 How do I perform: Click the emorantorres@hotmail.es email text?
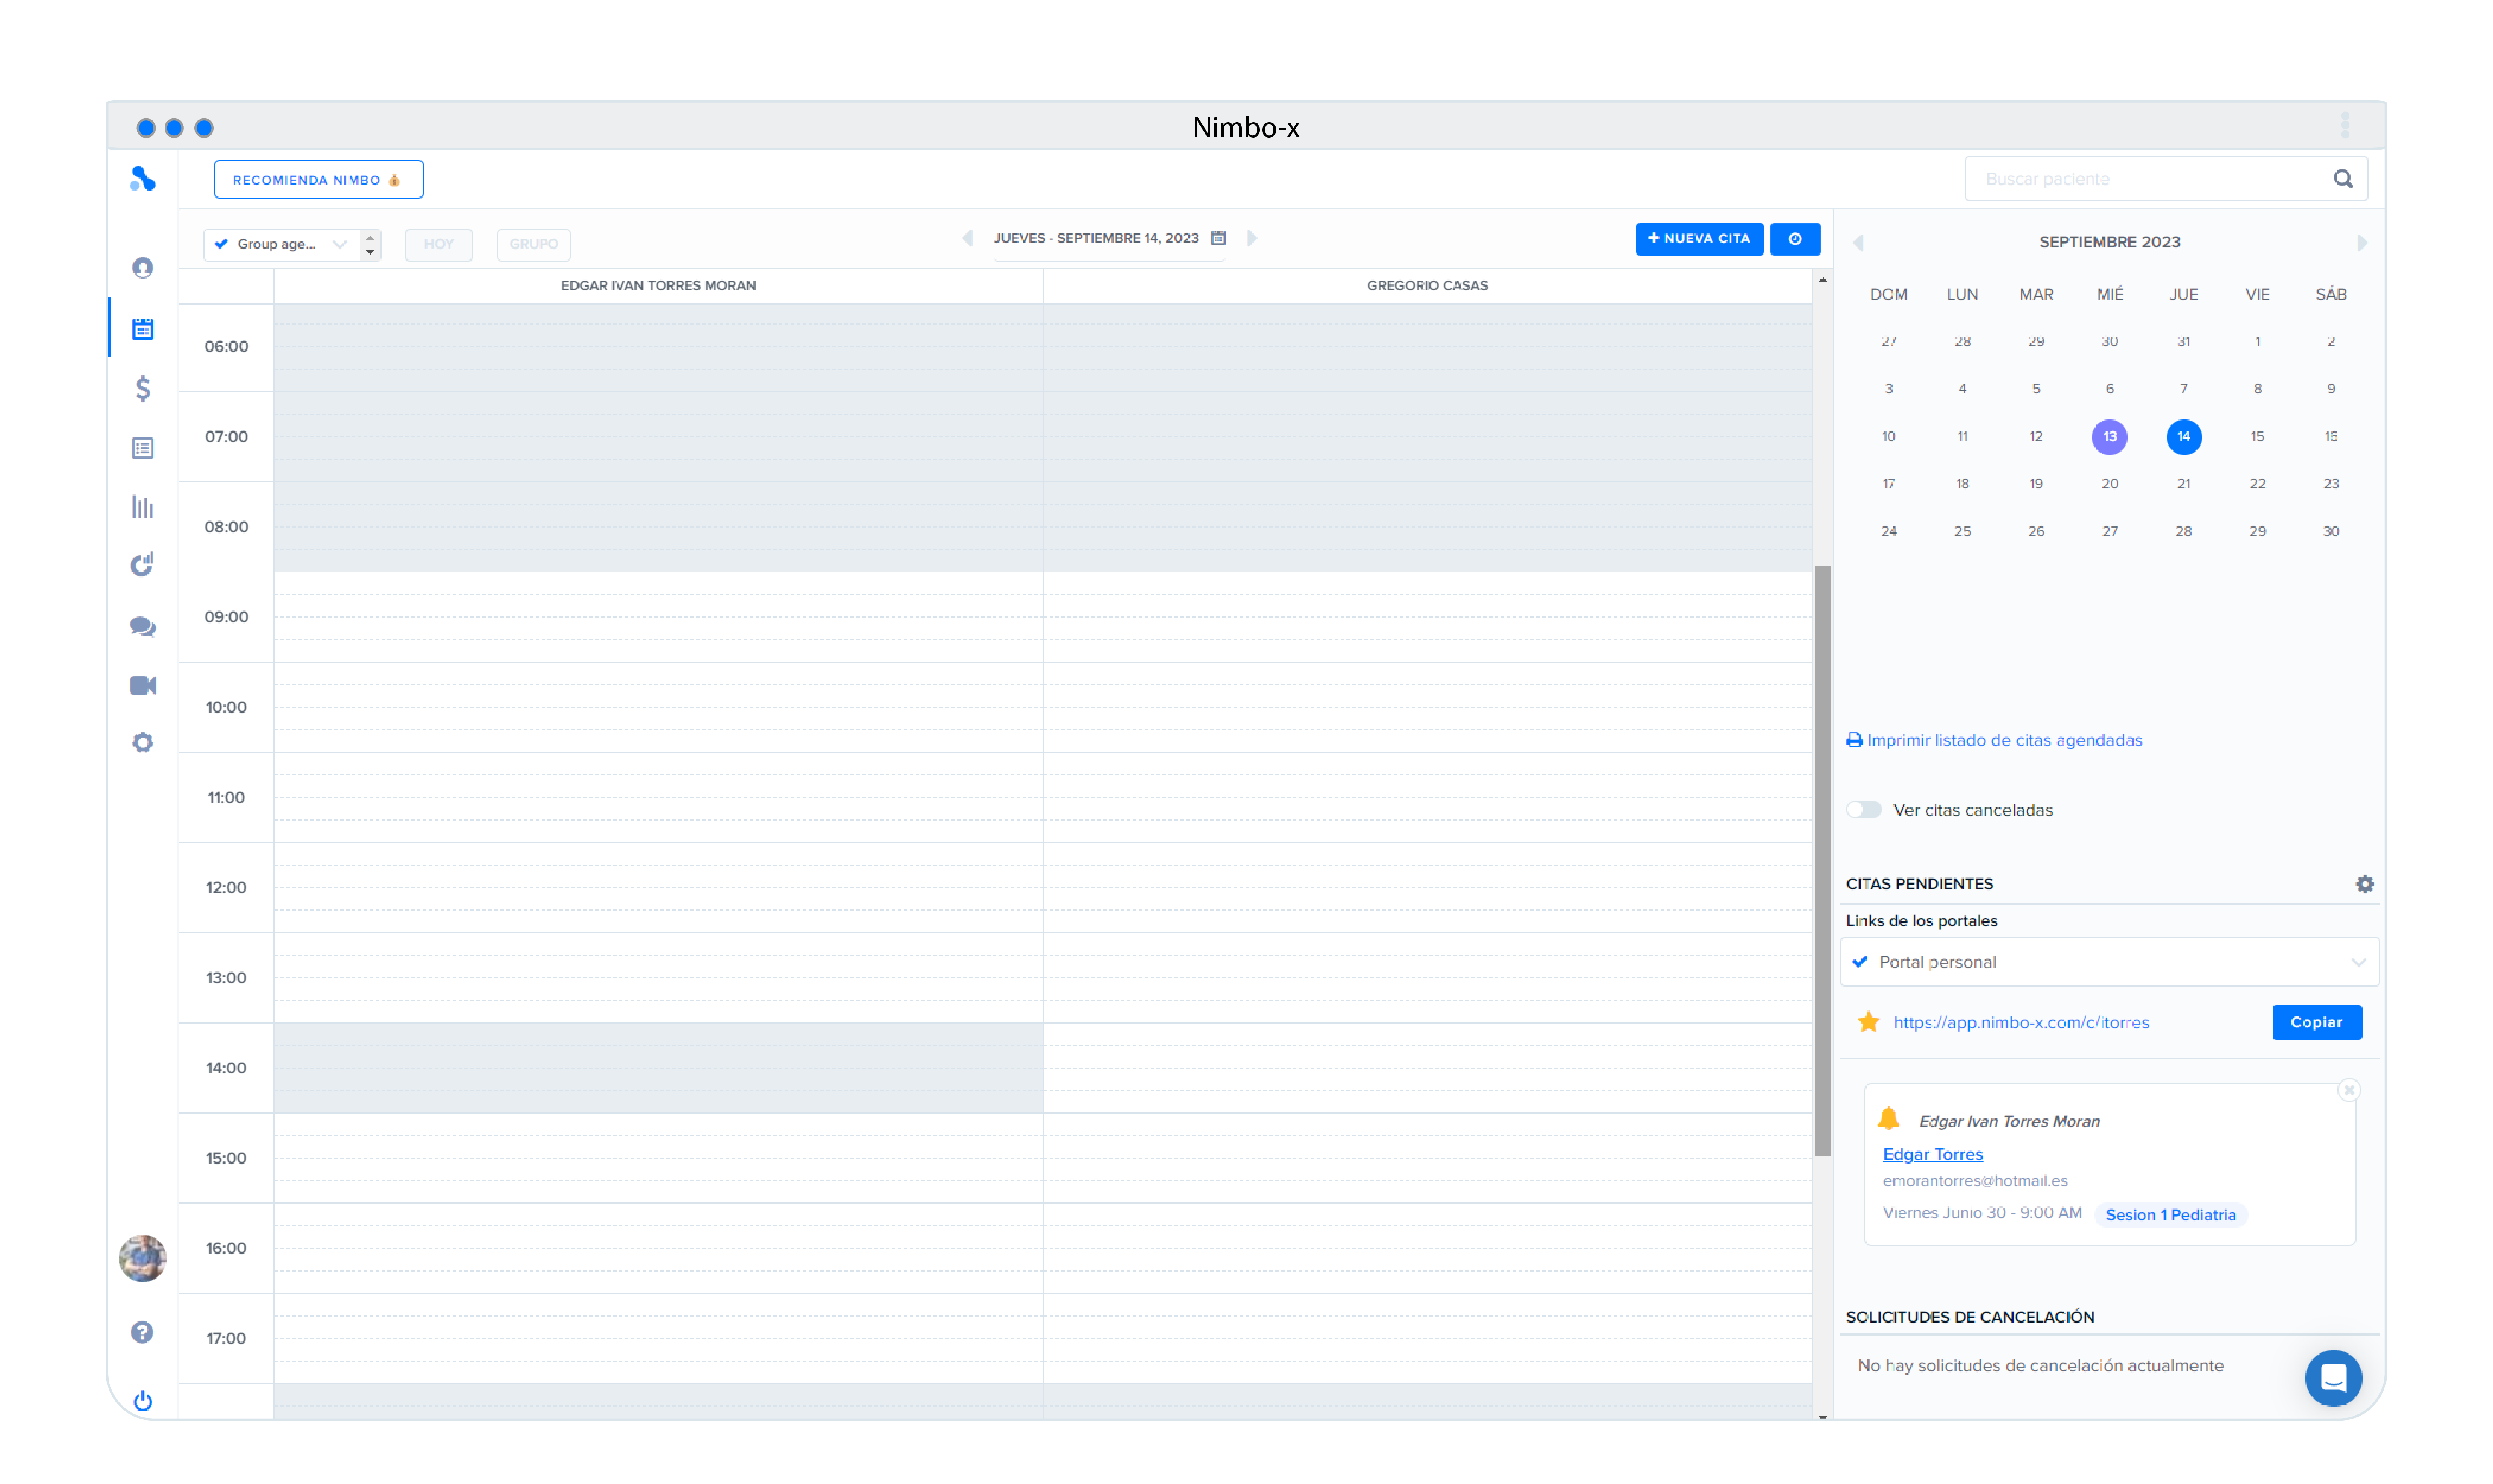(1975, 1181)
